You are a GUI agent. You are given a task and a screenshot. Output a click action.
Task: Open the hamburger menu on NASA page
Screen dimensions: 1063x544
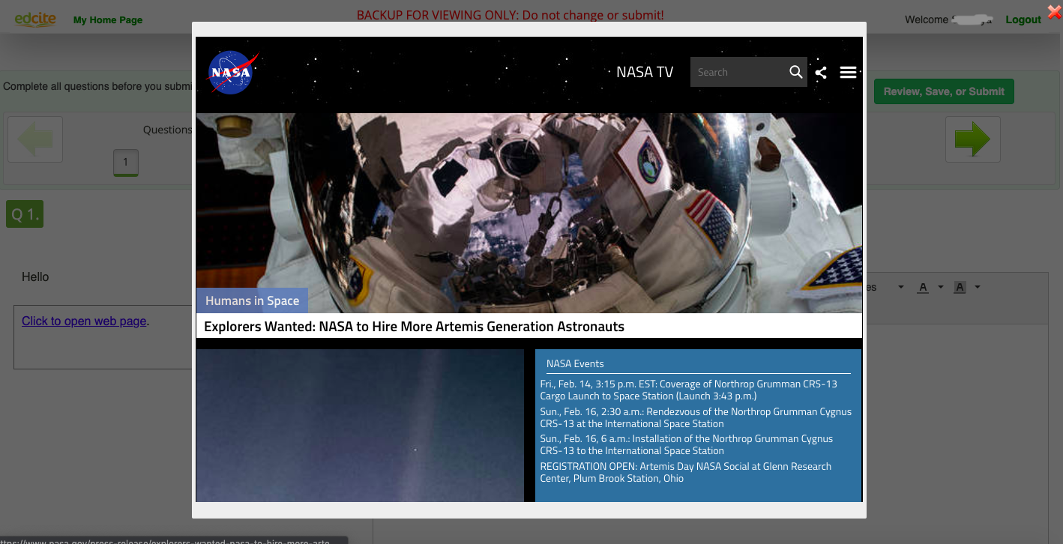(x=848, y=72)
